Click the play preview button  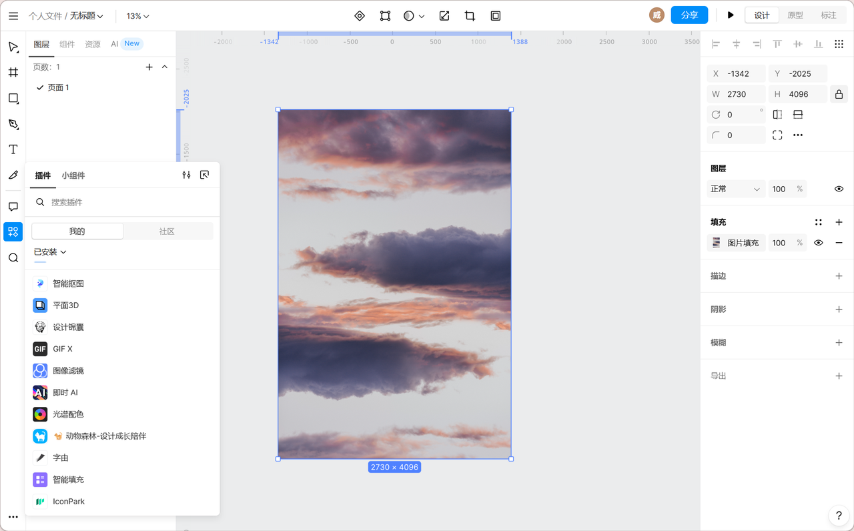click(731, 15)
